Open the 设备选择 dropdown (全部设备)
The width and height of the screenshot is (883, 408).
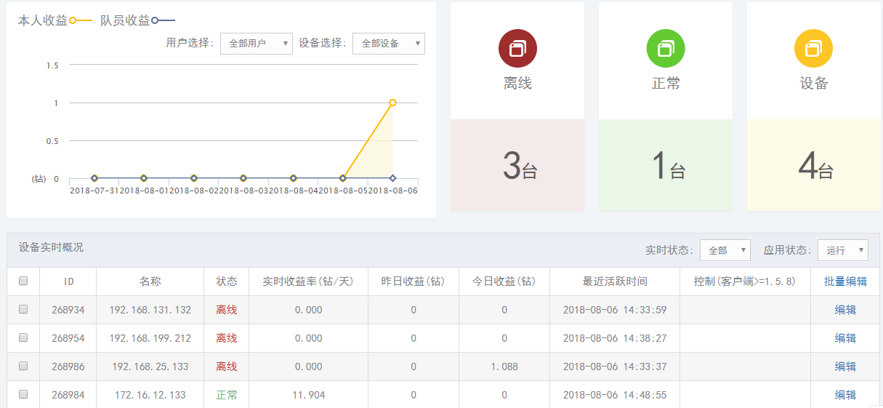point(388,44)
